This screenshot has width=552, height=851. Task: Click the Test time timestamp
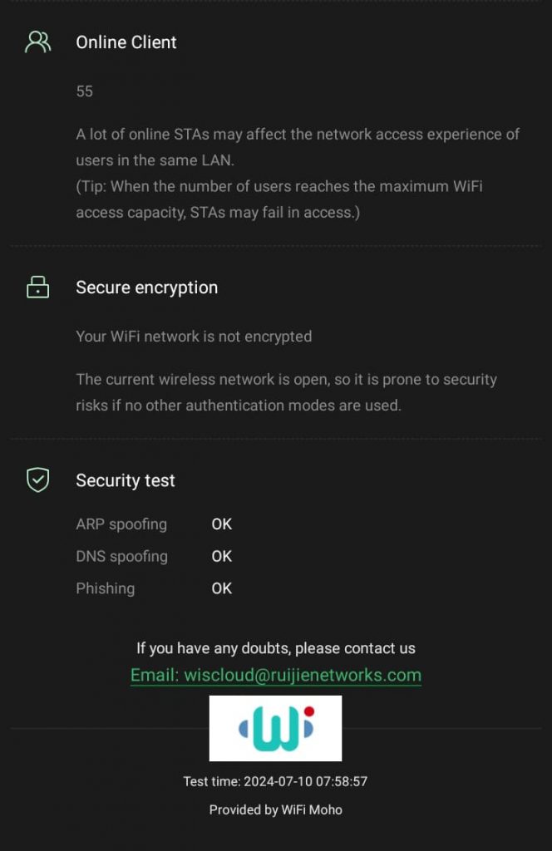[x=275, y=781]
